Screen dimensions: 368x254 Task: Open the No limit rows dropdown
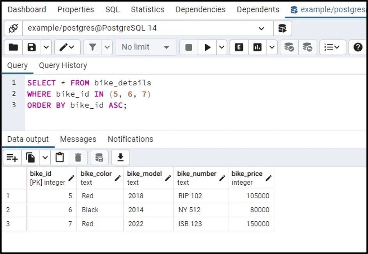pos(145,47)
